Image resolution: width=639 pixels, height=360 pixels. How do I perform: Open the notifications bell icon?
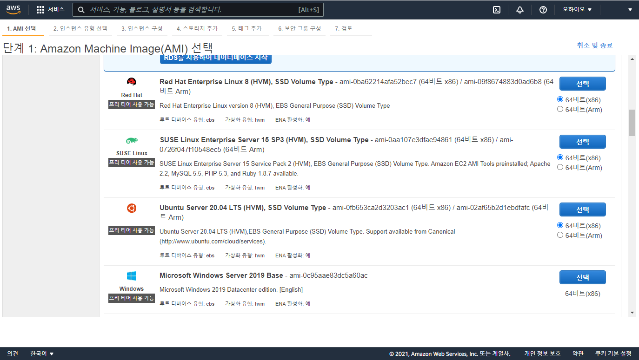(520, 10)
